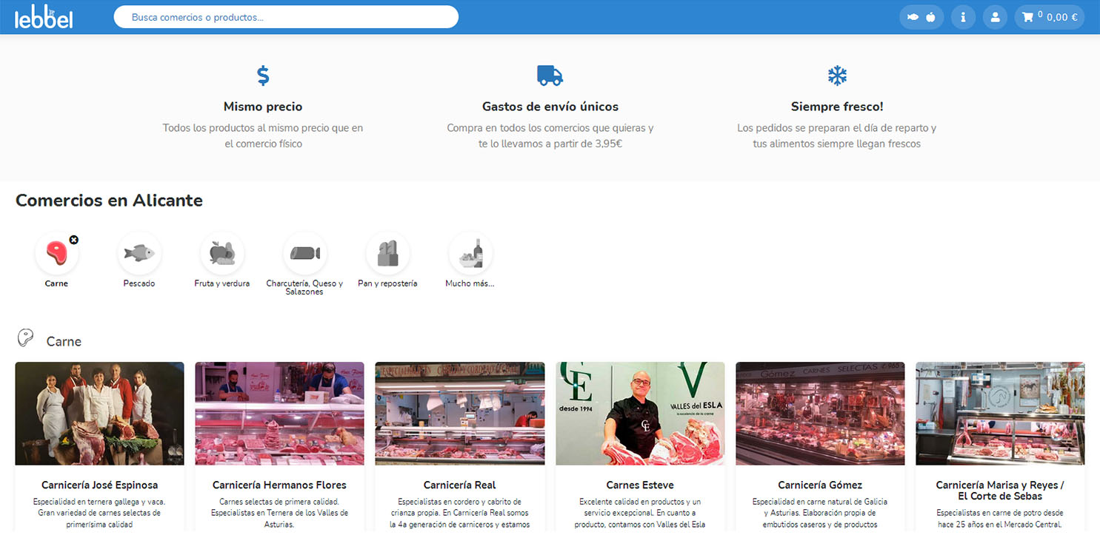
Task: Click the Comercios en Alicante heading
Action: click(109, 201)
